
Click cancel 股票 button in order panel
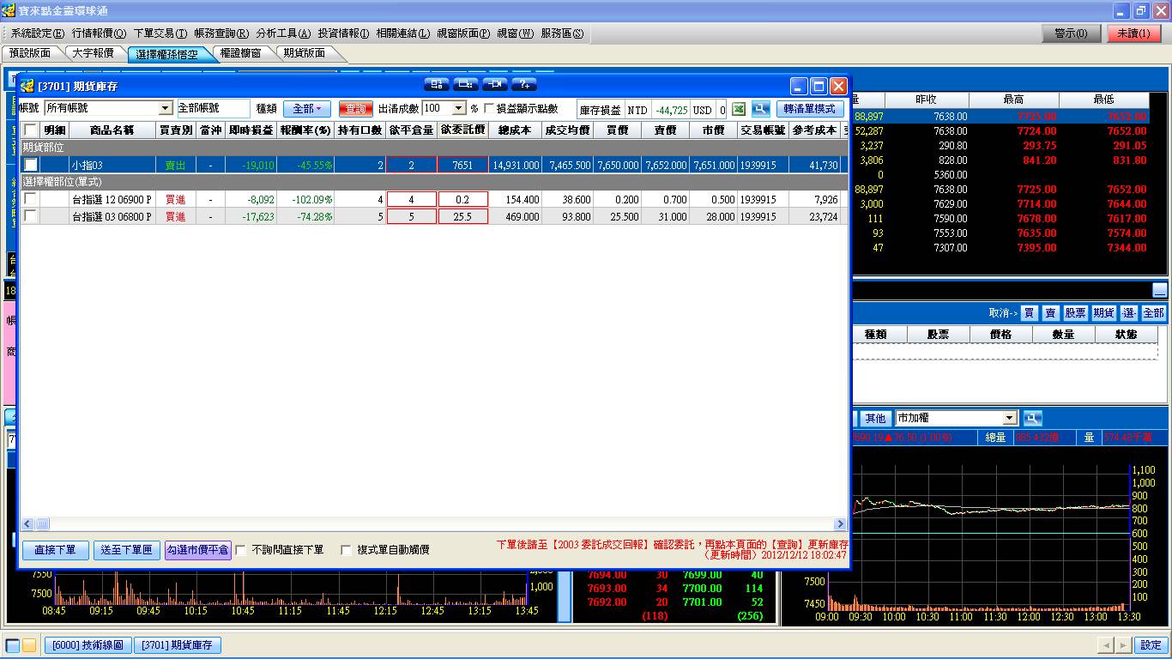pos(1075,313)
